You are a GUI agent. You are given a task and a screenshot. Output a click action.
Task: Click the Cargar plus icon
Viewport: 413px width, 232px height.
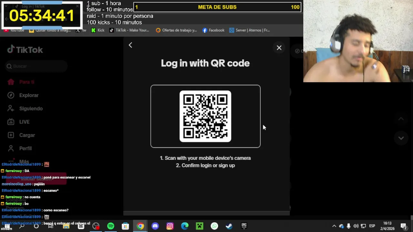(x=11, y=135)
